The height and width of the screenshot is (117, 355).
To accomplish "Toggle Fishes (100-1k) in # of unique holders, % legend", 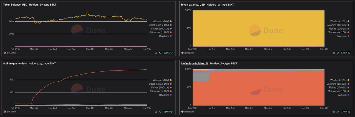I will click(x=340, y=88).
